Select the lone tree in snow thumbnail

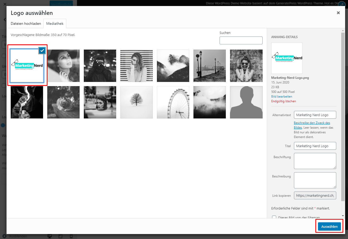(137, 102)
